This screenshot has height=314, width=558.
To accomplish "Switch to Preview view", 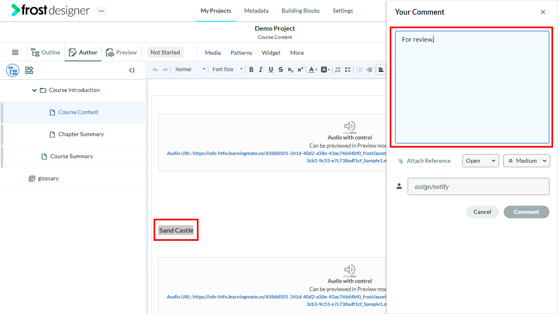I will (x=121, y=52).
